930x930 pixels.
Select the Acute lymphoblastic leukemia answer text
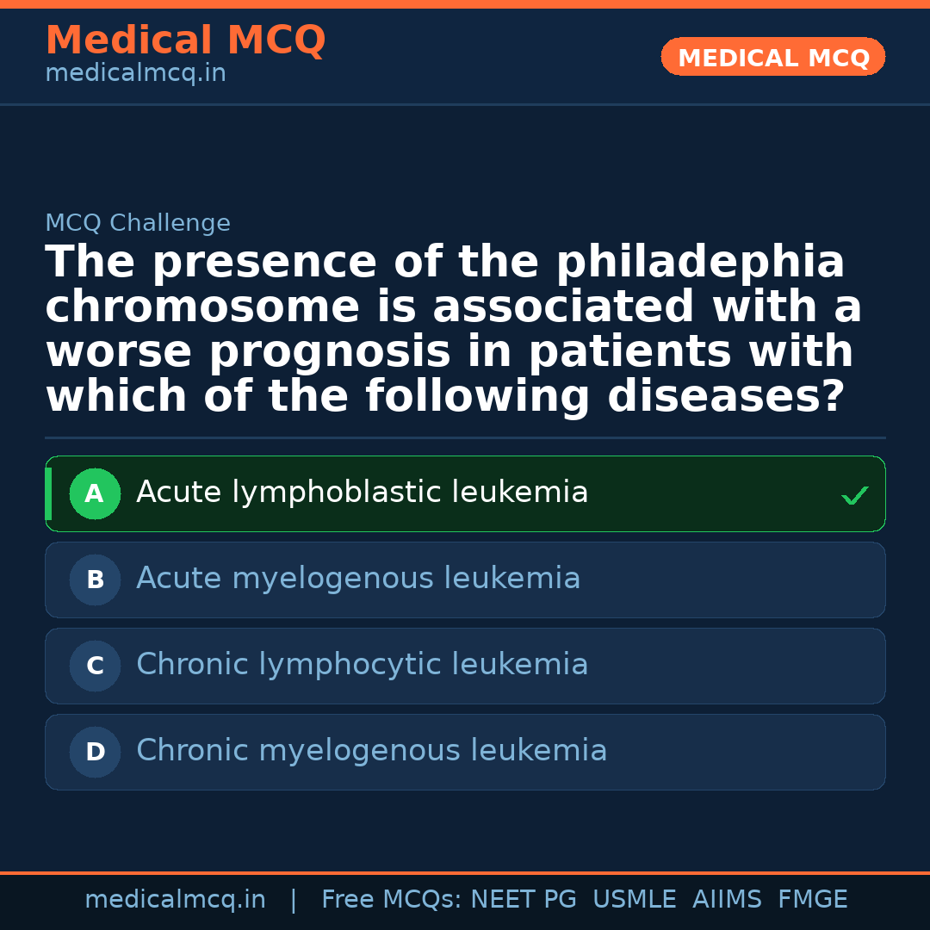point(362,493)
